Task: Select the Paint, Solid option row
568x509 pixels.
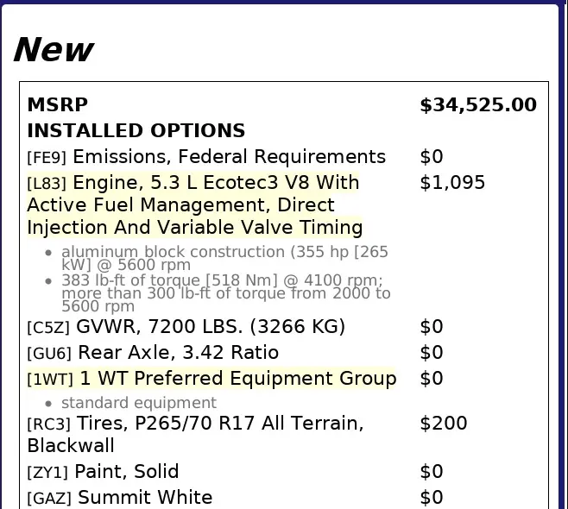Action: tap(127, 472)
